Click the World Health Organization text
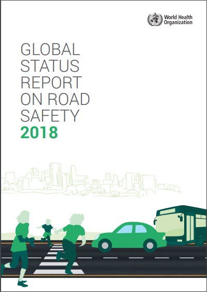This screenshot has width=207, height=292. [178, 20]
